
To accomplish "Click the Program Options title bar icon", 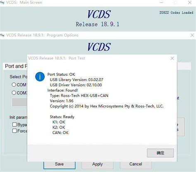I will pyautogui.click(x=2, y=35).
